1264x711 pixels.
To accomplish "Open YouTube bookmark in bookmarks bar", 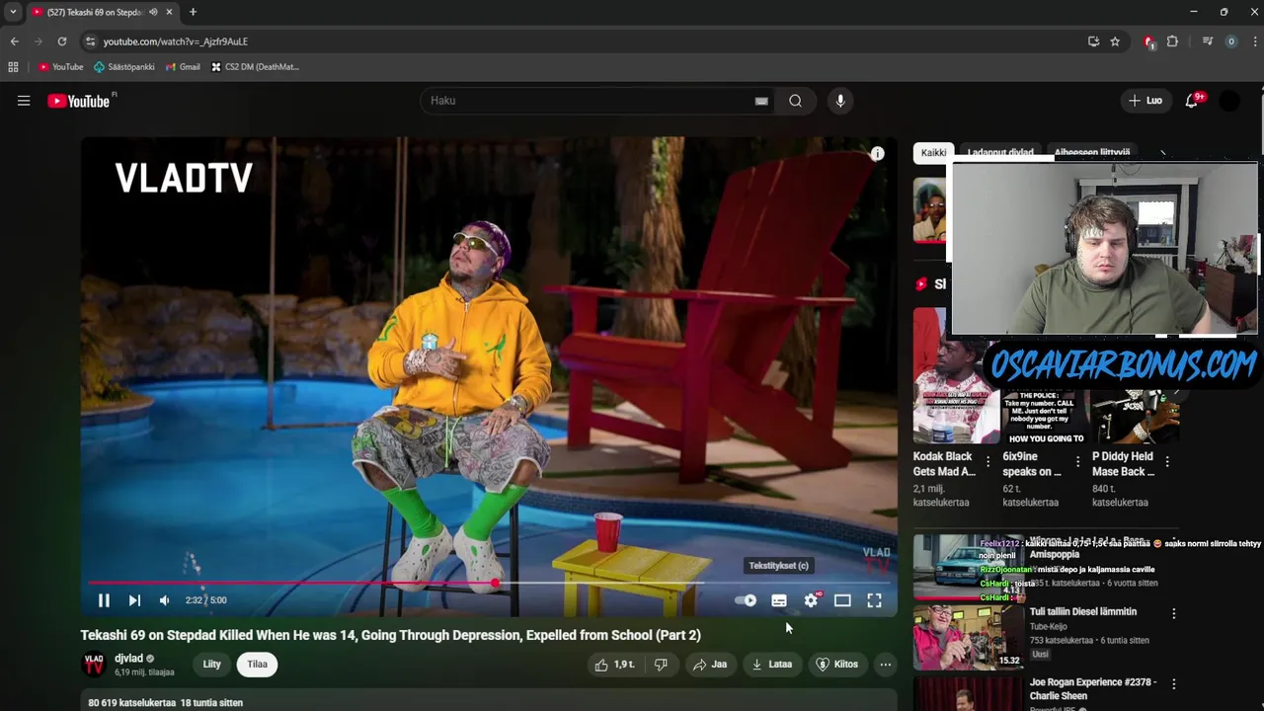I will (61, 67).
